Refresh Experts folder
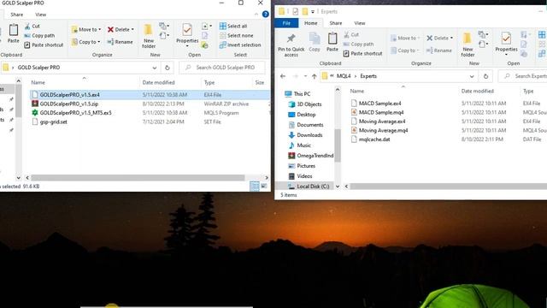 485,76
